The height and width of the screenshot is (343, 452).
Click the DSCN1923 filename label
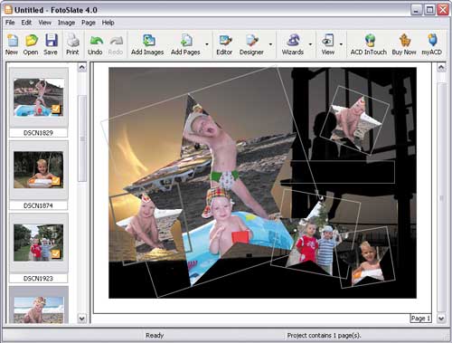coord(38,279)
